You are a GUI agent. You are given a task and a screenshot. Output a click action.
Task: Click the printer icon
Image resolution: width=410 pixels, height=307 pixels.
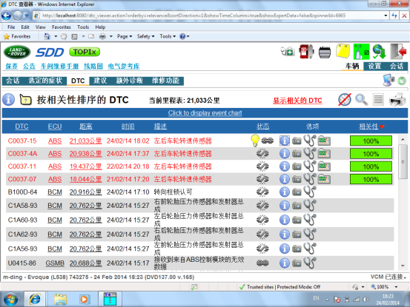tap(397, 99)
